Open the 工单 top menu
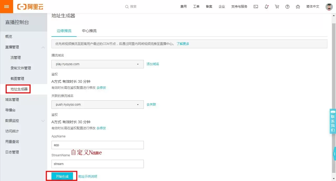The height and width of the screenshot is (181, 336). point(196,7)
